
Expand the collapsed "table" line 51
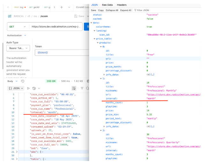(17, 159)
